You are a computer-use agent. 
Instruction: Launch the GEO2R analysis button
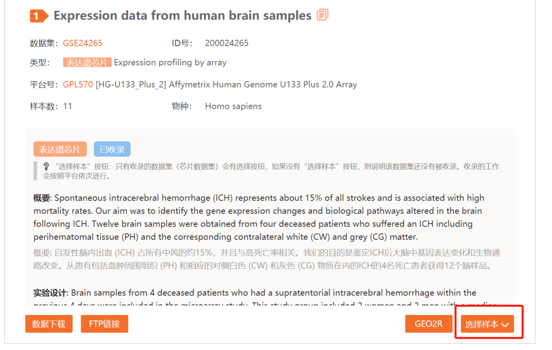click(428, 323)
